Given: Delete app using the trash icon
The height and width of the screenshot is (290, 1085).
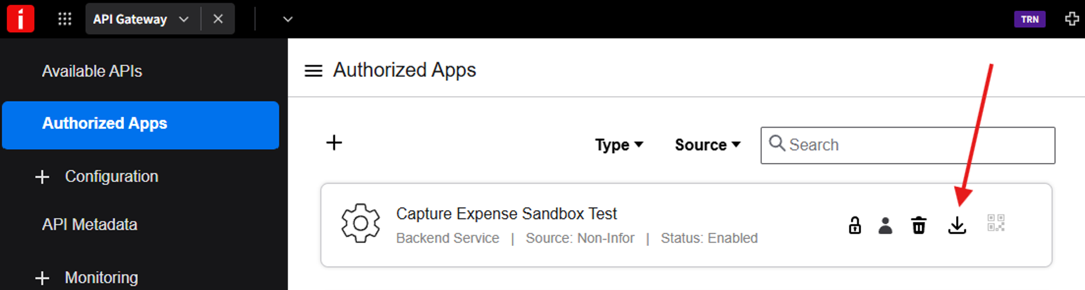Looking at the screenshot, I should pyautogui.click(x=918, y=225).
